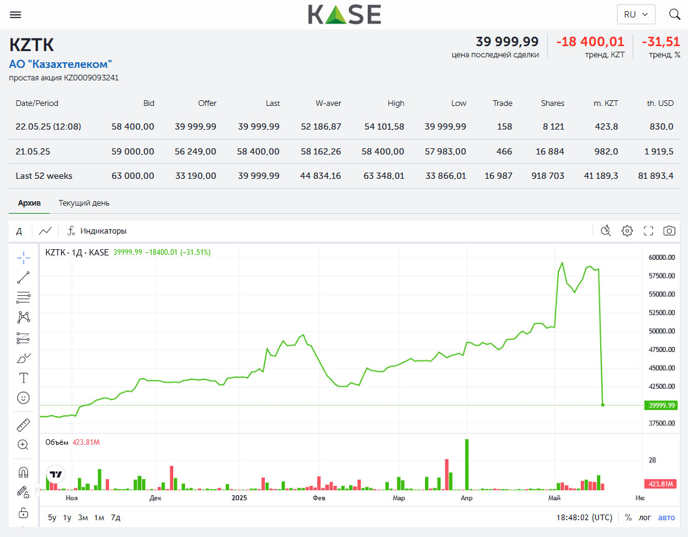Click the 18:48:02 (UTC) timezone button
This screenshot has width=688, height=537.
click(584, 518)
